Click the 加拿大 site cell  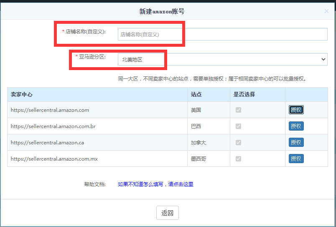tap(209, 142)
